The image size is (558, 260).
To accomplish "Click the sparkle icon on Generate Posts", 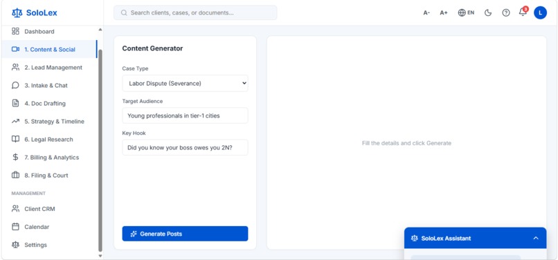I will coord(134,234).
